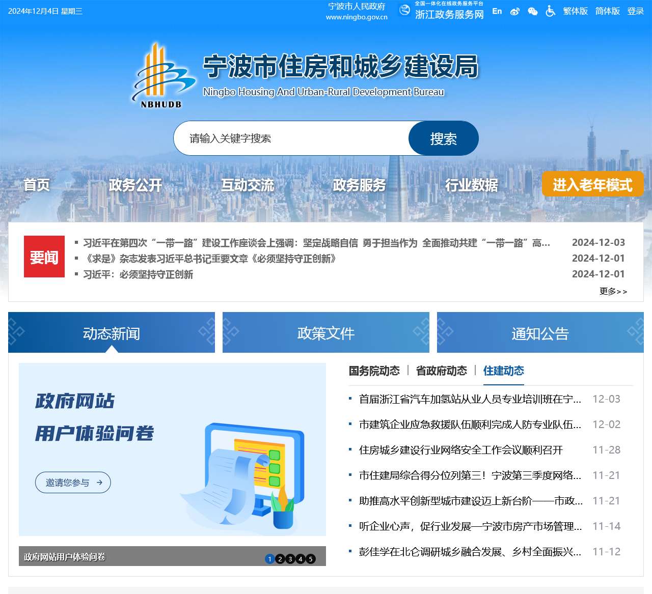Switch to 简体版 simplified Chinese
The width and height of the screenshot is (652, 594).
608,11
